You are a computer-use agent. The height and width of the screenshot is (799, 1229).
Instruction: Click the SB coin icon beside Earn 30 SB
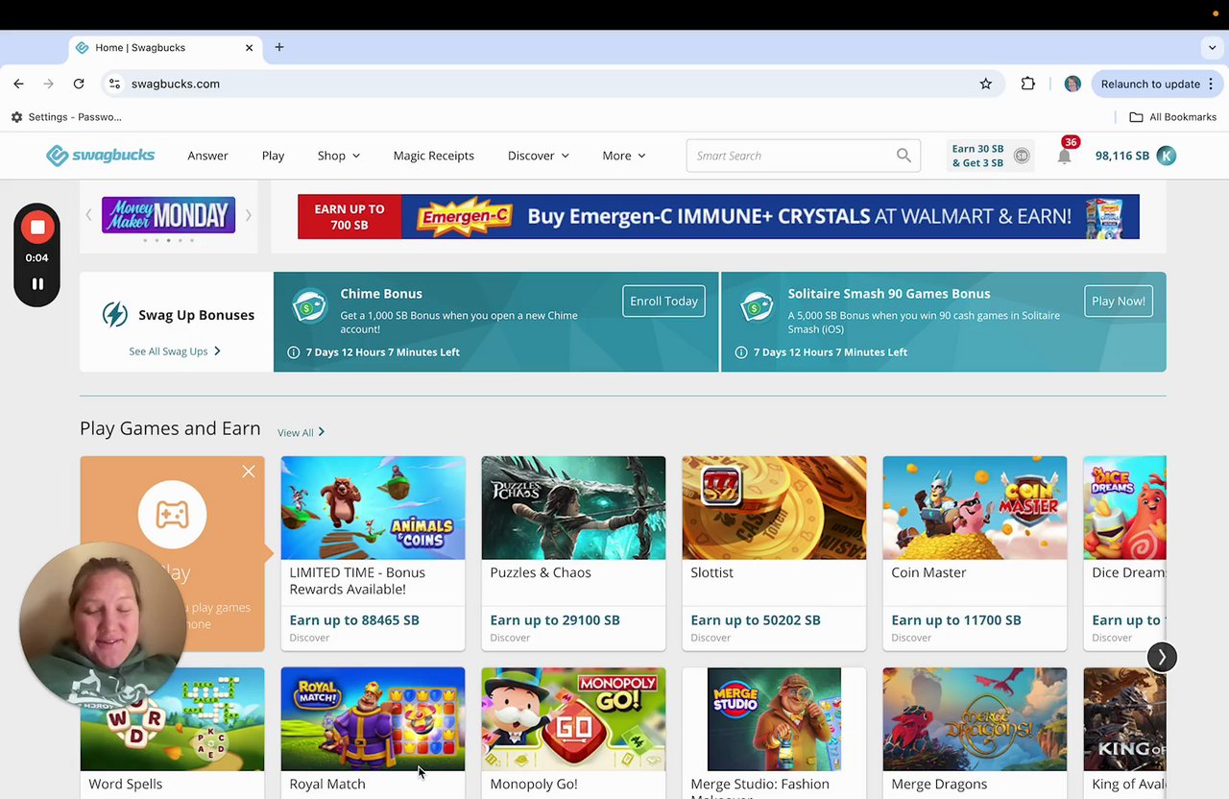(1022, 156)
